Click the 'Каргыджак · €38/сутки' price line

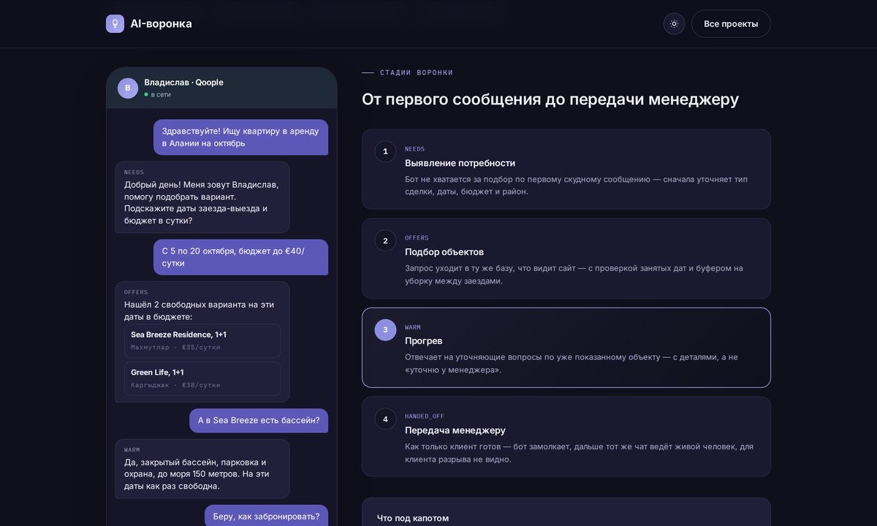tap(175, 385)
